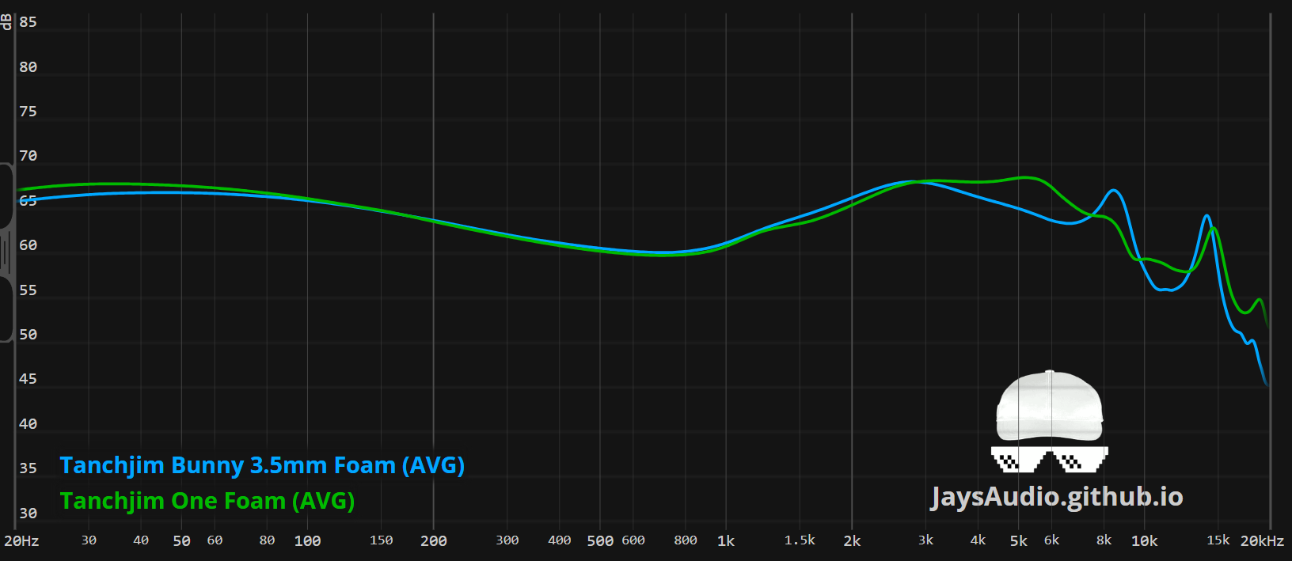The height and width of the screenshot is (561, 1292).
Task: Click the 100 Hz axis label
Action: click(307, 541)
